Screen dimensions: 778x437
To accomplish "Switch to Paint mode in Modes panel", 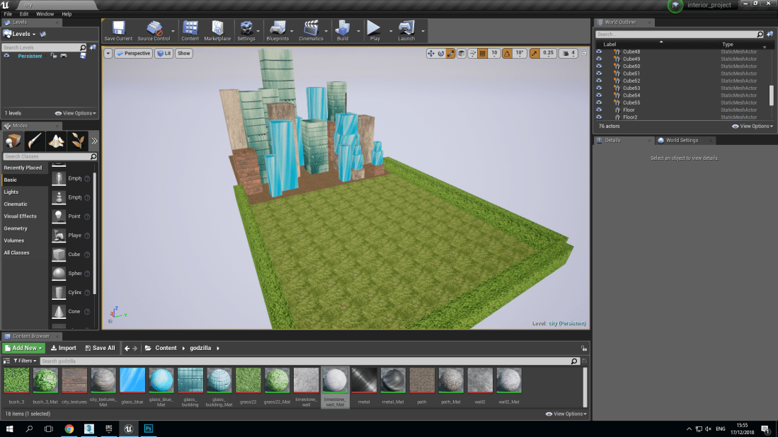I will pos(34,141).
